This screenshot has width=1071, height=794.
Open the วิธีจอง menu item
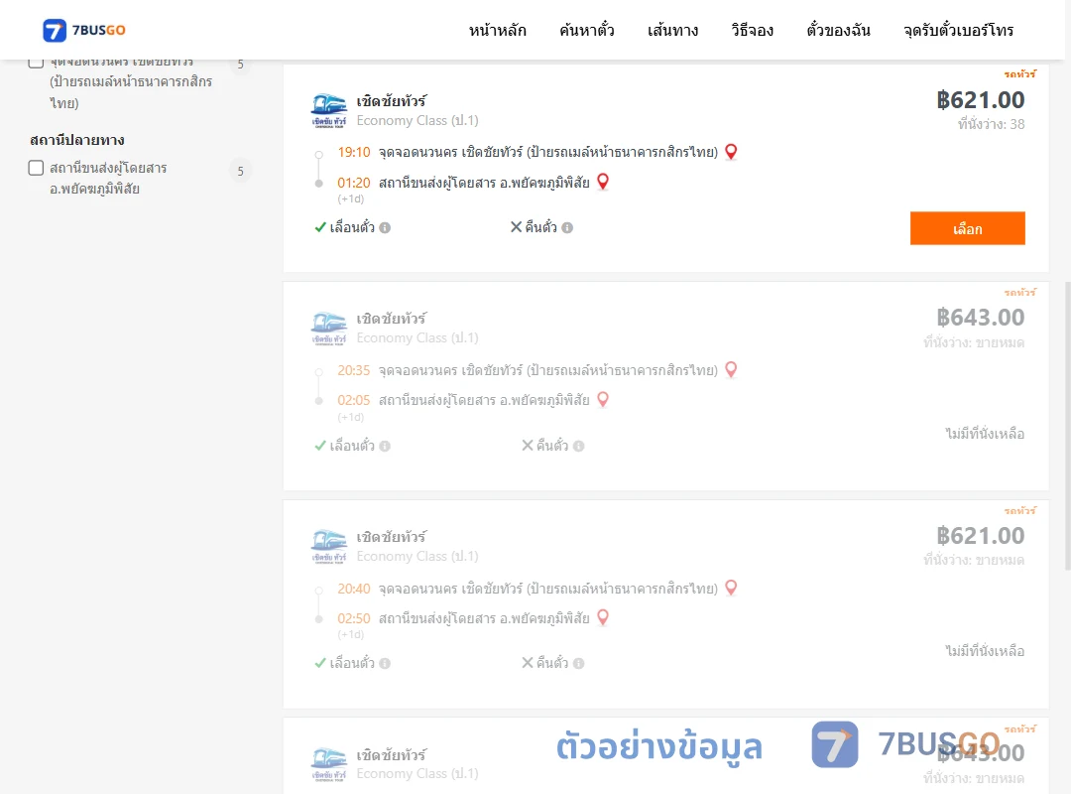(x=752, y=30)
